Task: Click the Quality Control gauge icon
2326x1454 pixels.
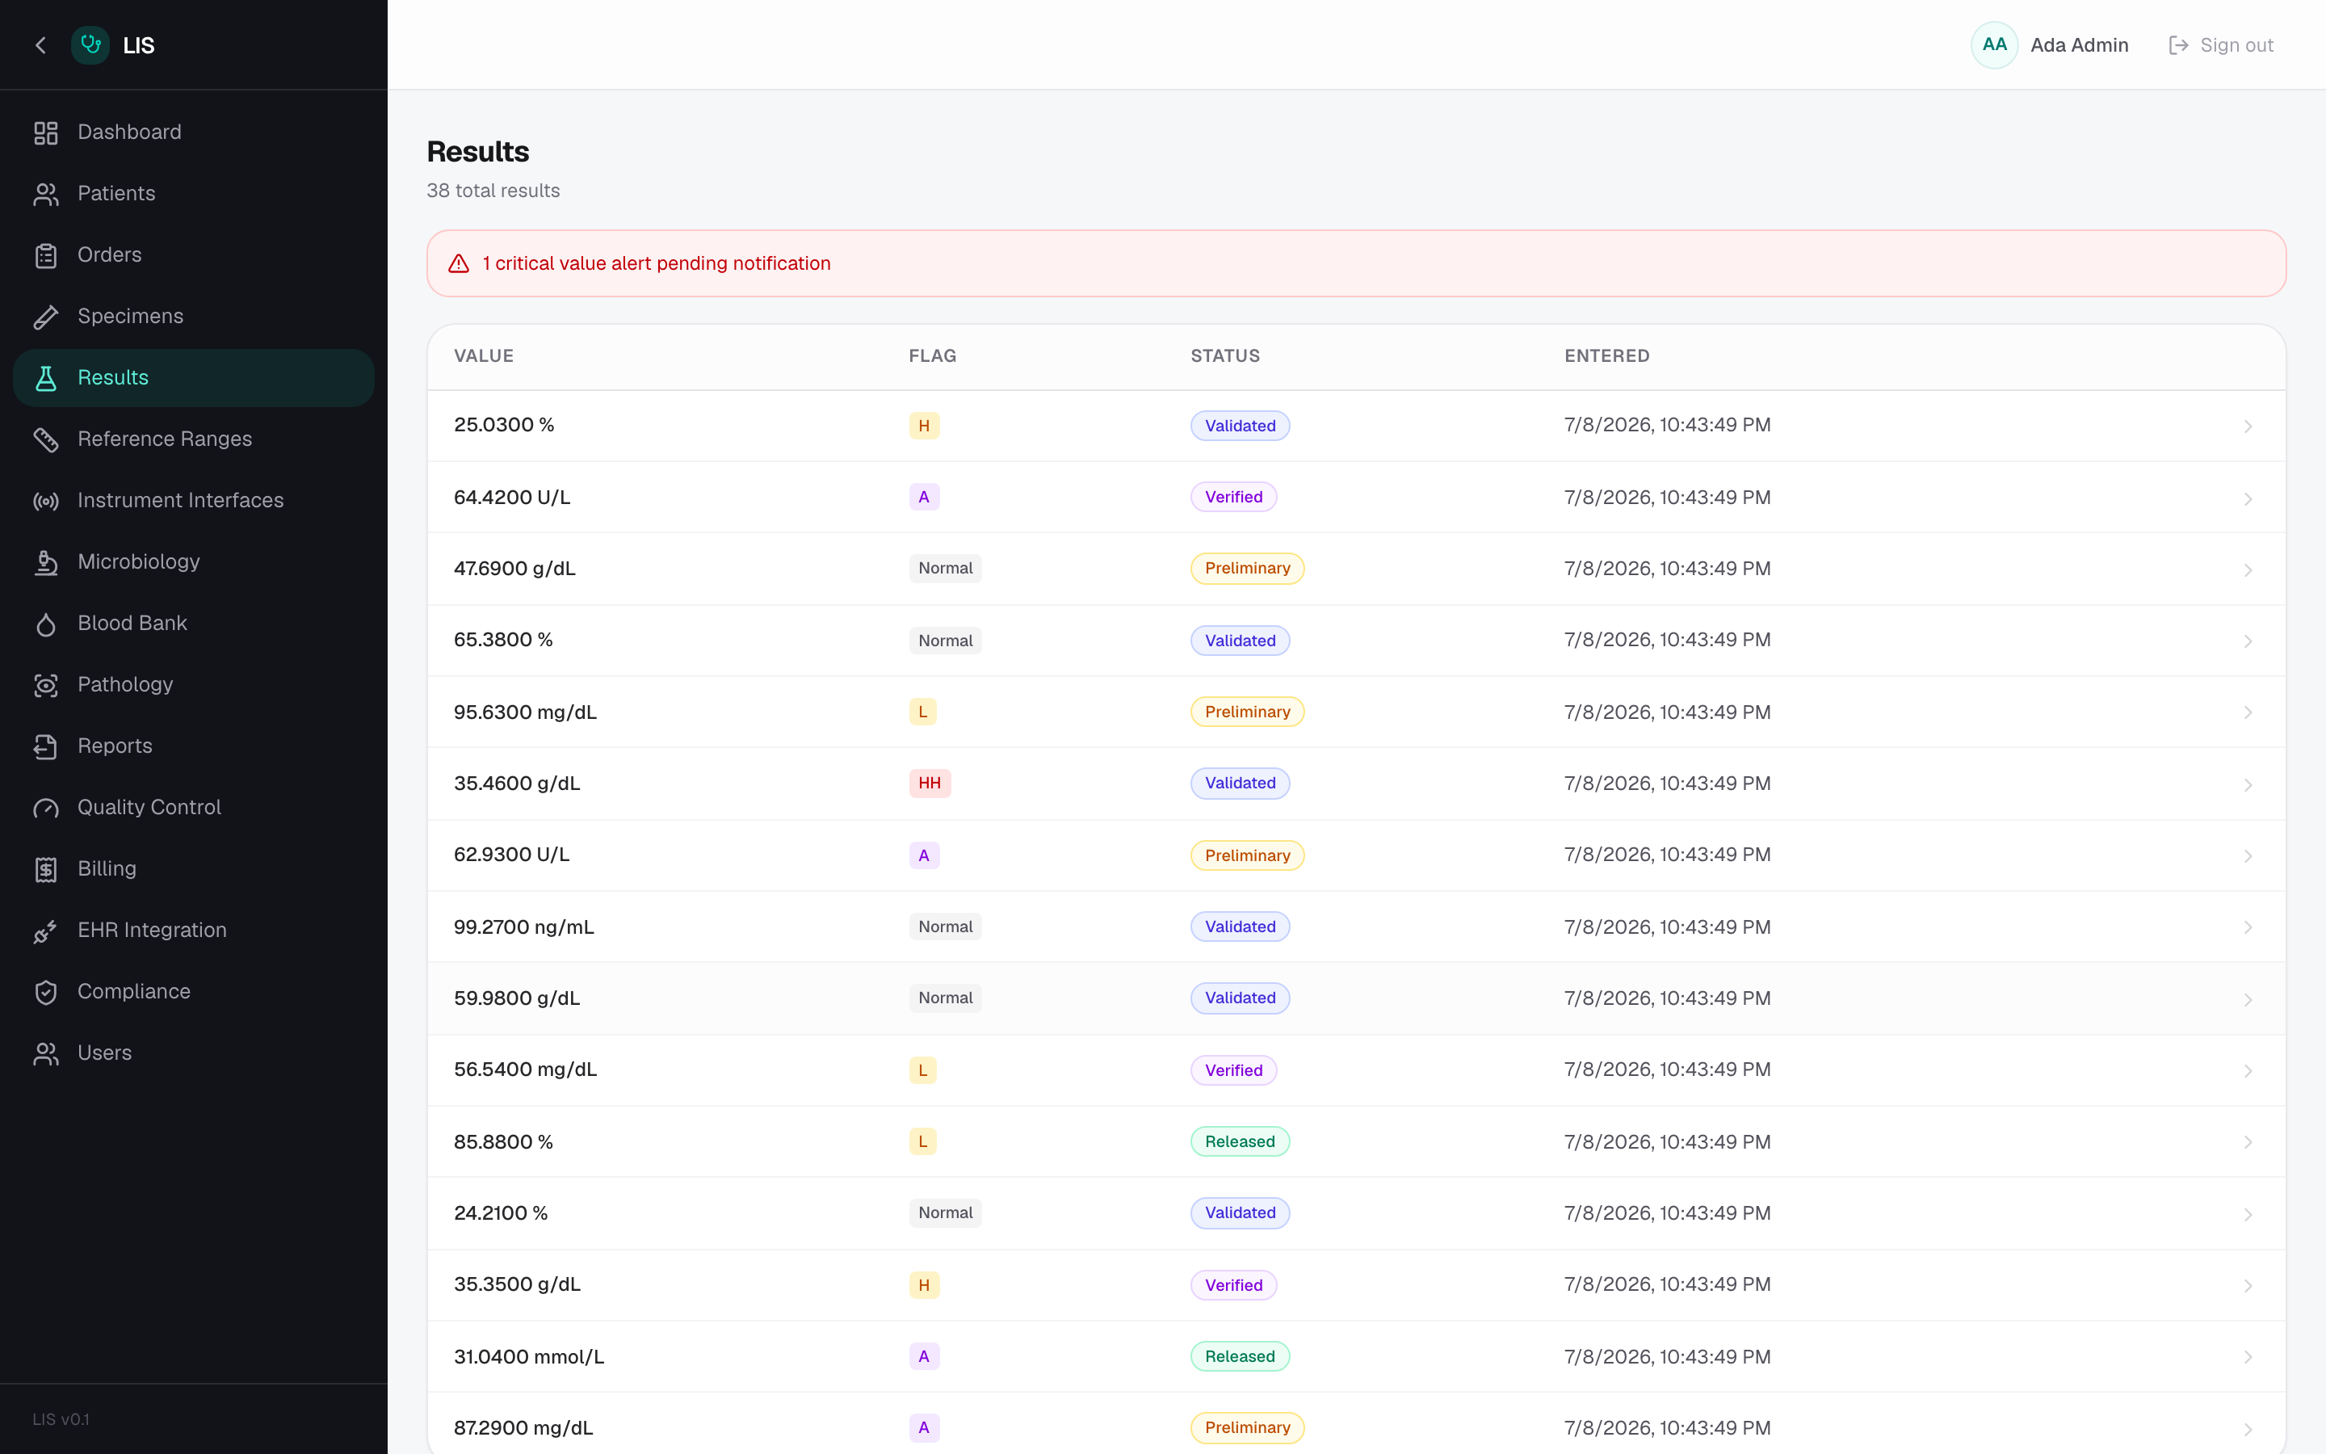Action: pyautogui.click(x=46, y=808)
